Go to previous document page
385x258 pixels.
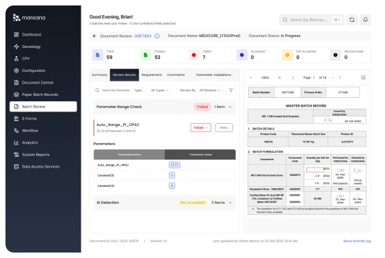293,77
